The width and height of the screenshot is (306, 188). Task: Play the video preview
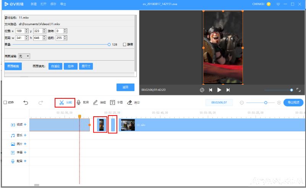(x=219, y=90)
